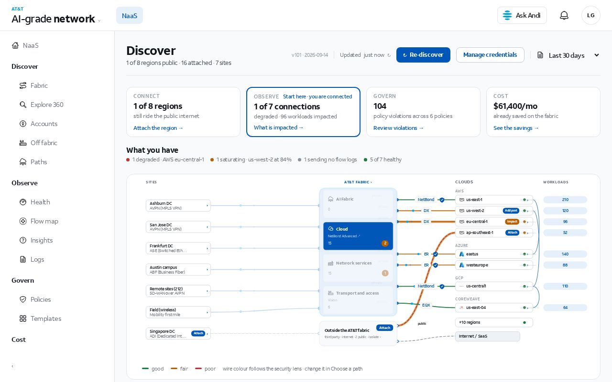Open the NaaS home icon in sidebar
The height and width of the screenshot is (382, 612).
pyautogui.click(x=15, y=45)
